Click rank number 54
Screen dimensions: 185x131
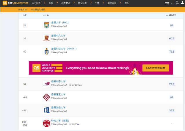(x=25, y=84)
